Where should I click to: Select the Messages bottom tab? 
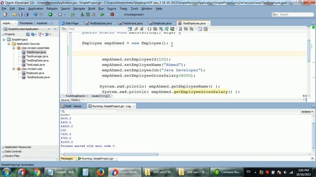point(67,158)
